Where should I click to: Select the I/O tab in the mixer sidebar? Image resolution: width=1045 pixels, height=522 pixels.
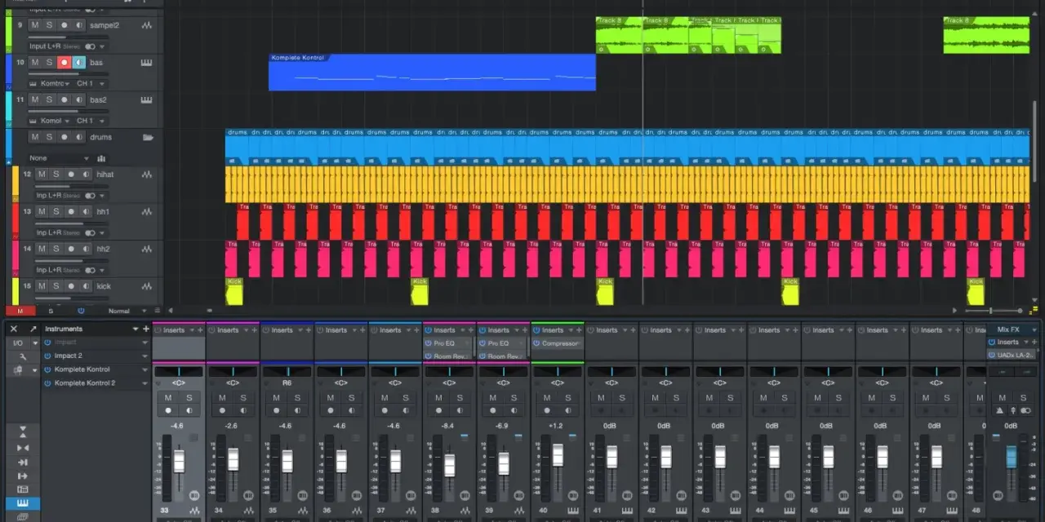(17, 343)
